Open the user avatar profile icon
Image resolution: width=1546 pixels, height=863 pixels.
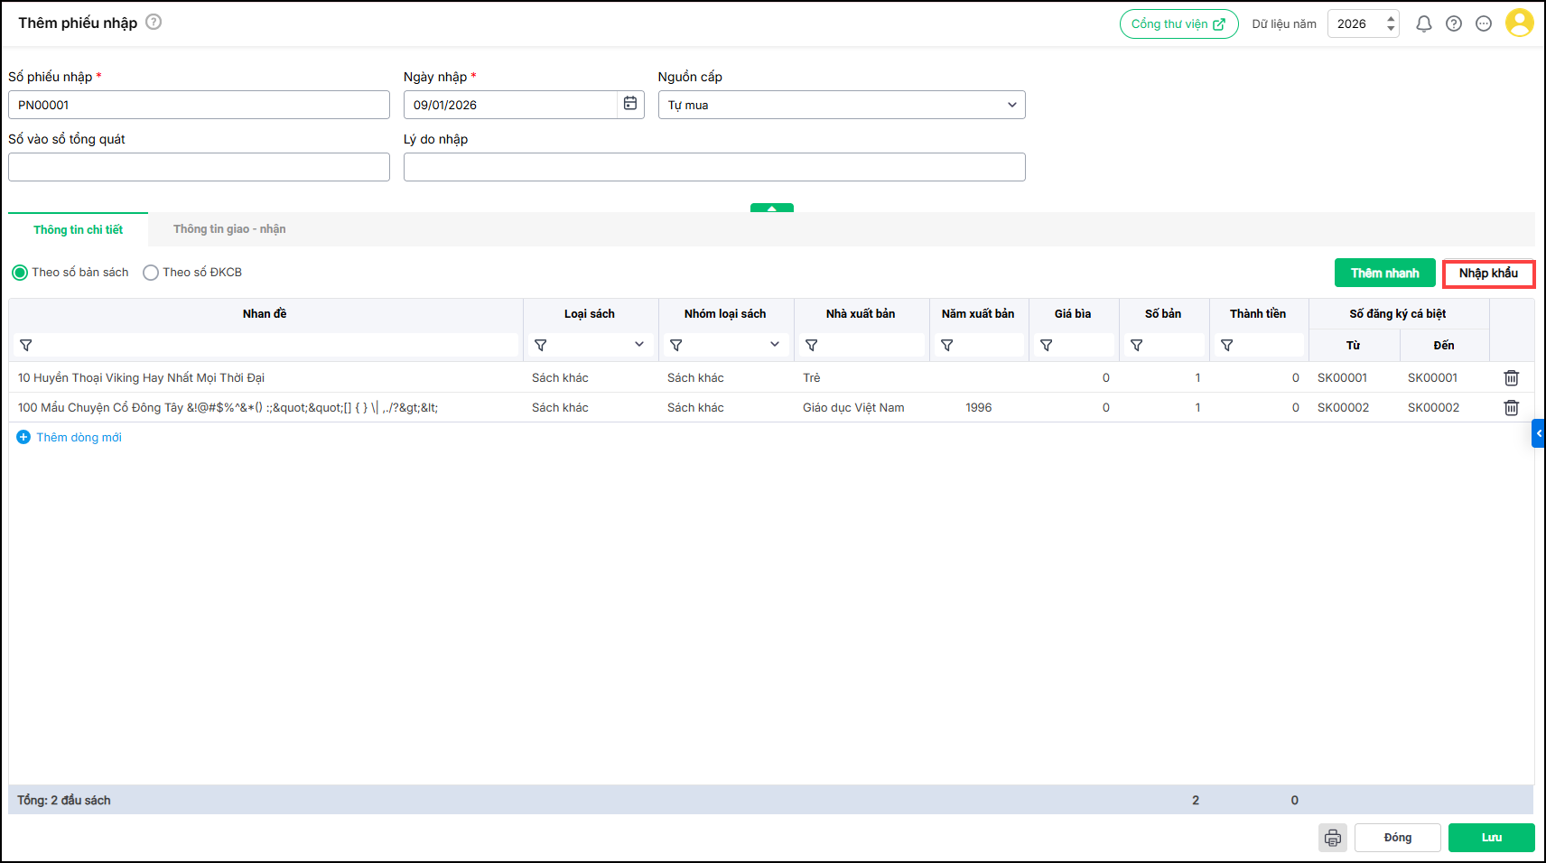pos(1519,23)
